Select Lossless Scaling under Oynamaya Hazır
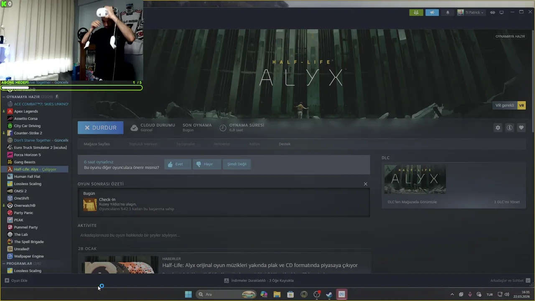Viewport: 535px width, 301px height. pos(28,184)
